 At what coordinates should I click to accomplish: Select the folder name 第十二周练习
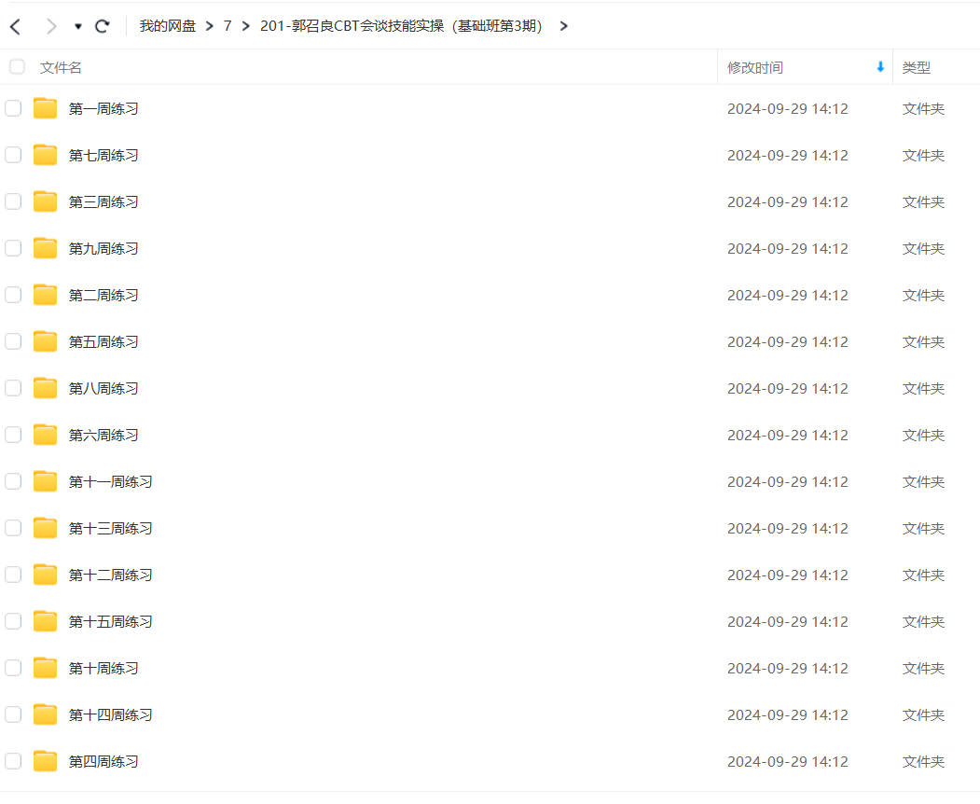click(111, 575)
